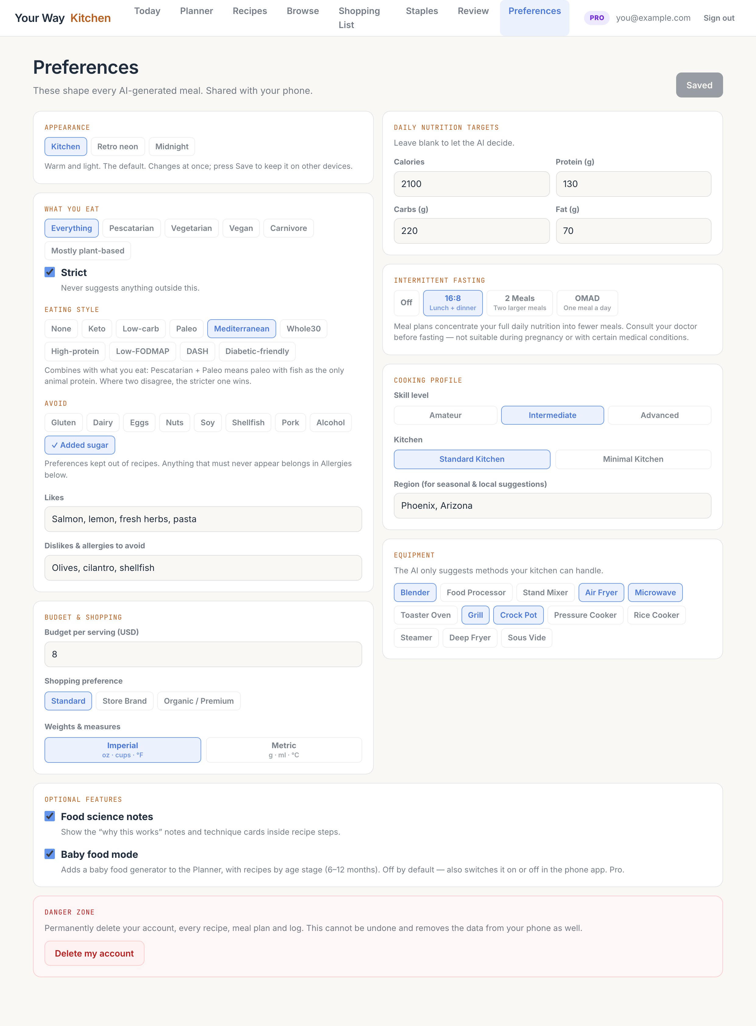756x1026 pixels.
Task: Switch to Minimal Kitchen
Action: pos(633,459)
